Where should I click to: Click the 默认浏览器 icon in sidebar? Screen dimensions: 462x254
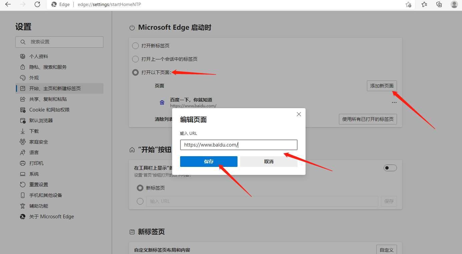[x=23, y=120]
